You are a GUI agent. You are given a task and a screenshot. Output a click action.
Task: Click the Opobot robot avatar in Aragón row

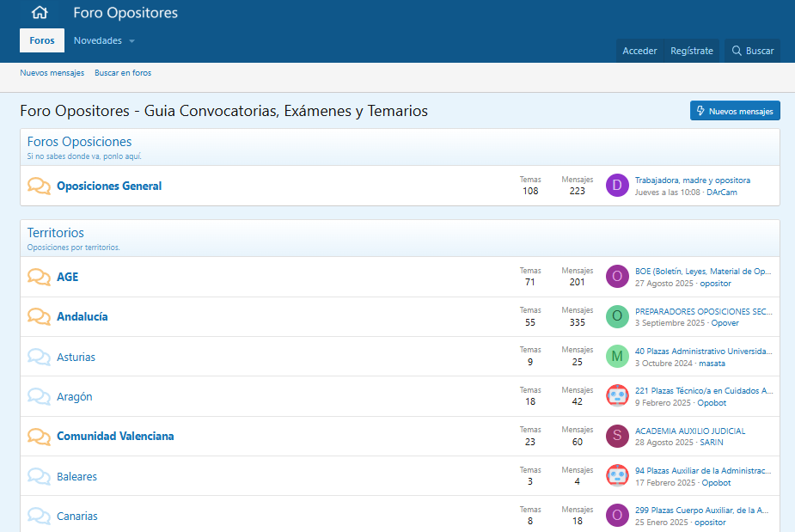pos(617,396)
